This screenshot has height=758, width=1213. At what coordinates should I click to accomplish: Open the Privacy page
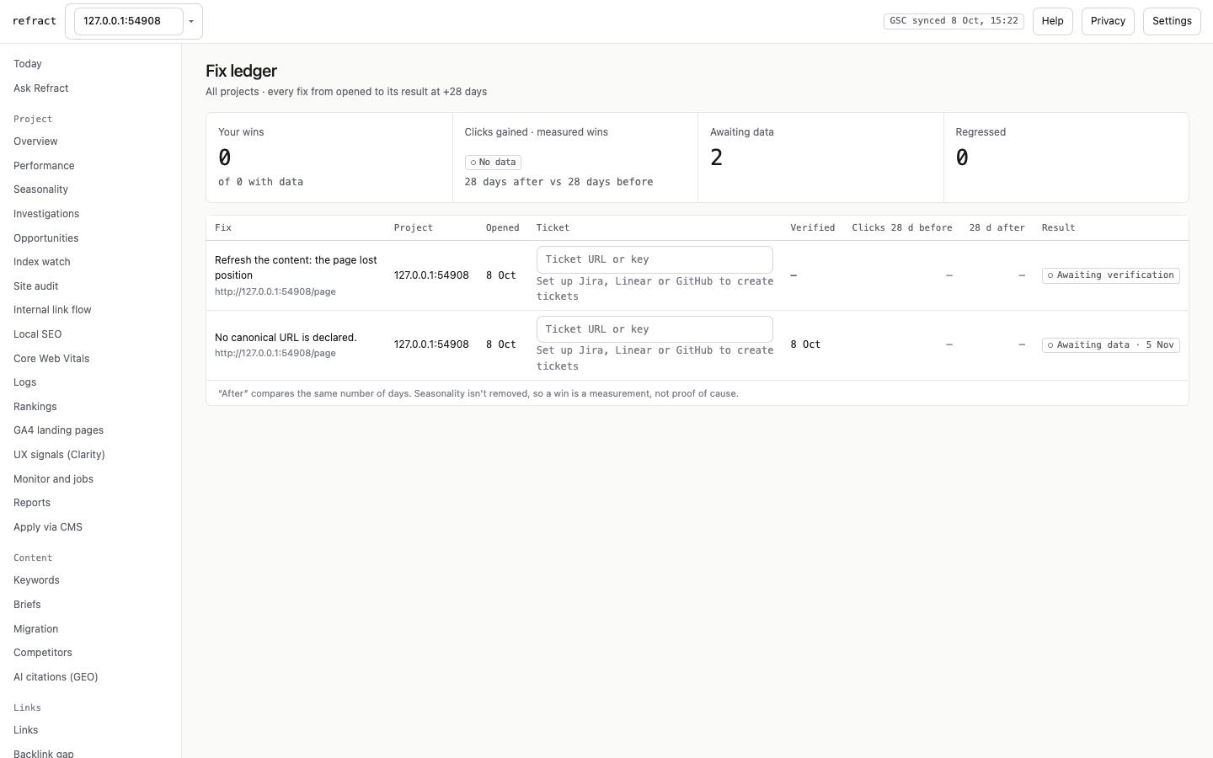click(x=1108, y=21)
